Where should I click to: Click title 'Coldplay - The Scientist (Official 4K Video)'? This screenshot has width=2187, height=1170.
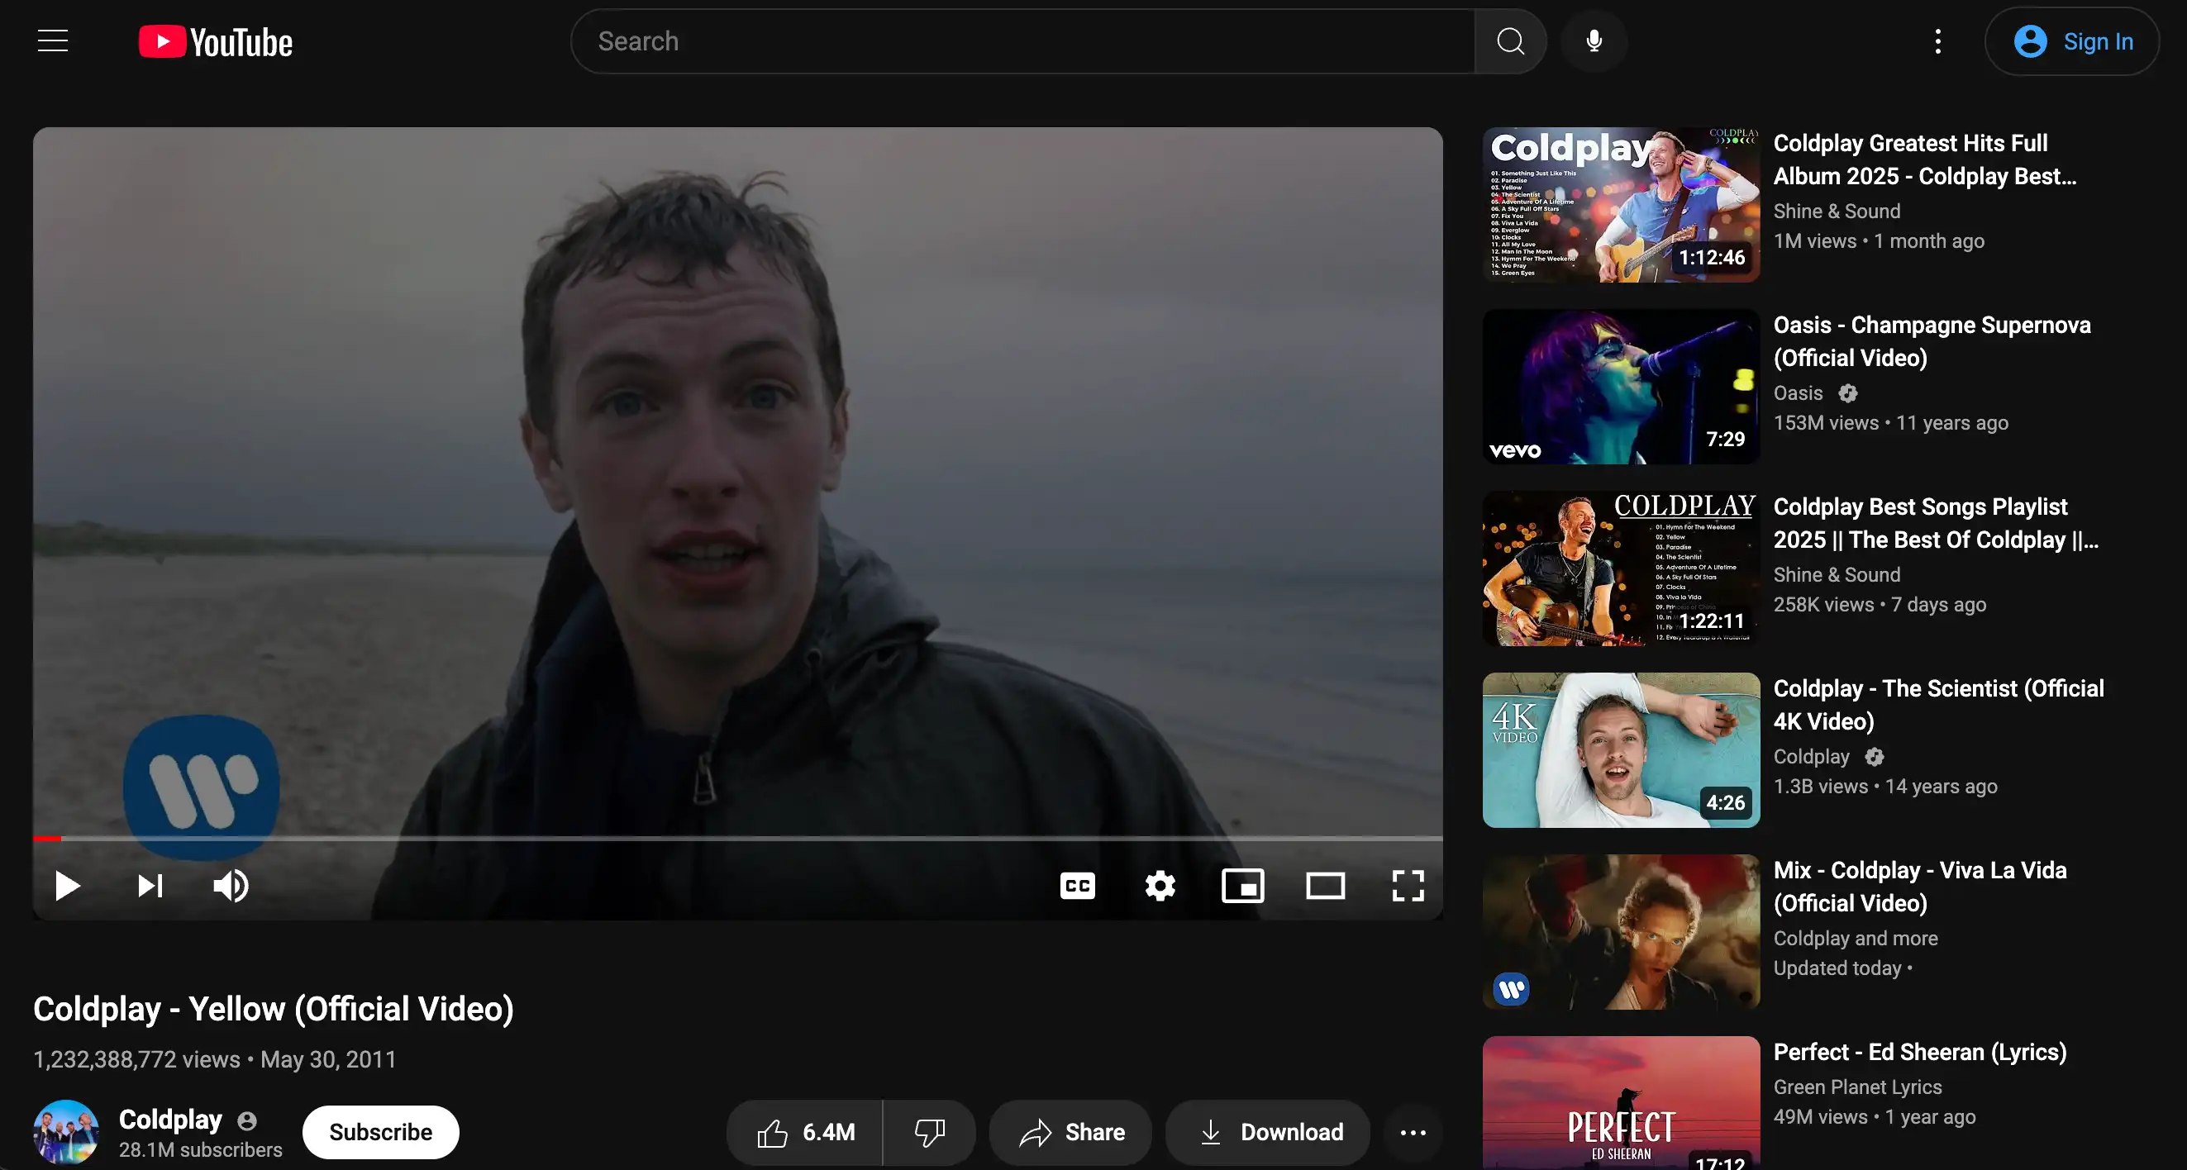pos(1939,704)
